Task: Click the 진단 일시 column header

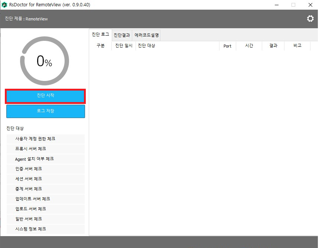Action: (124, 46)
